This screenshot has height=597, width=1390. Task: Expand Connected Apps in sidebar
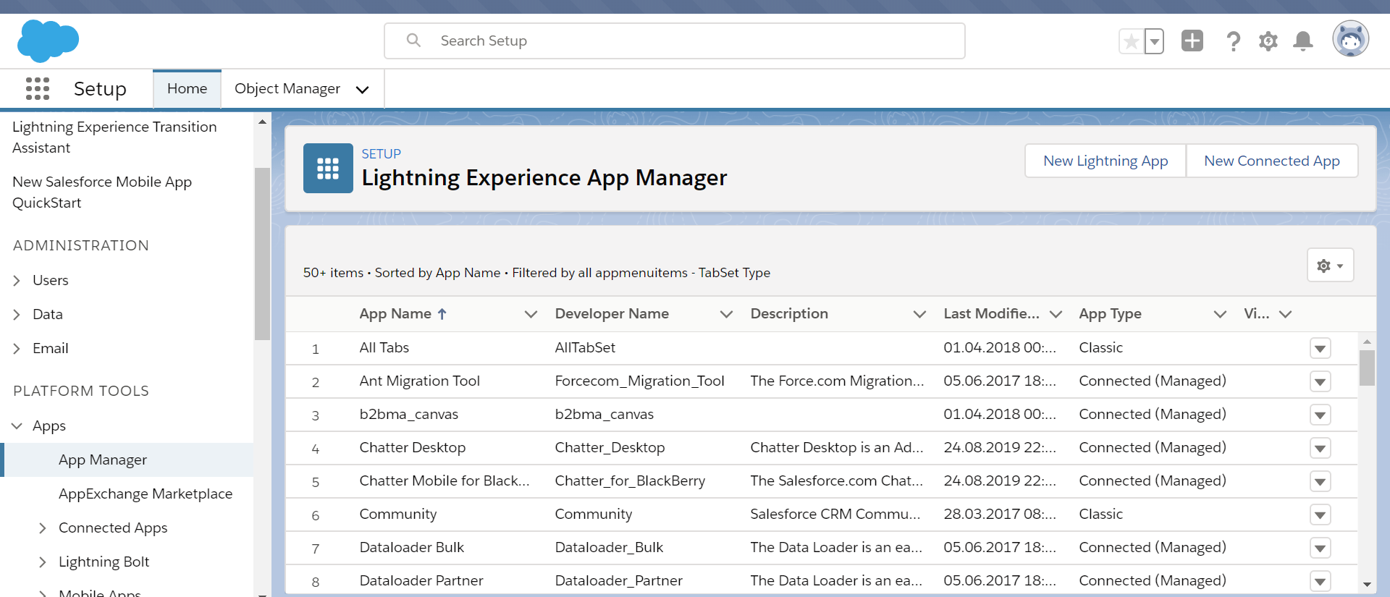43,528
